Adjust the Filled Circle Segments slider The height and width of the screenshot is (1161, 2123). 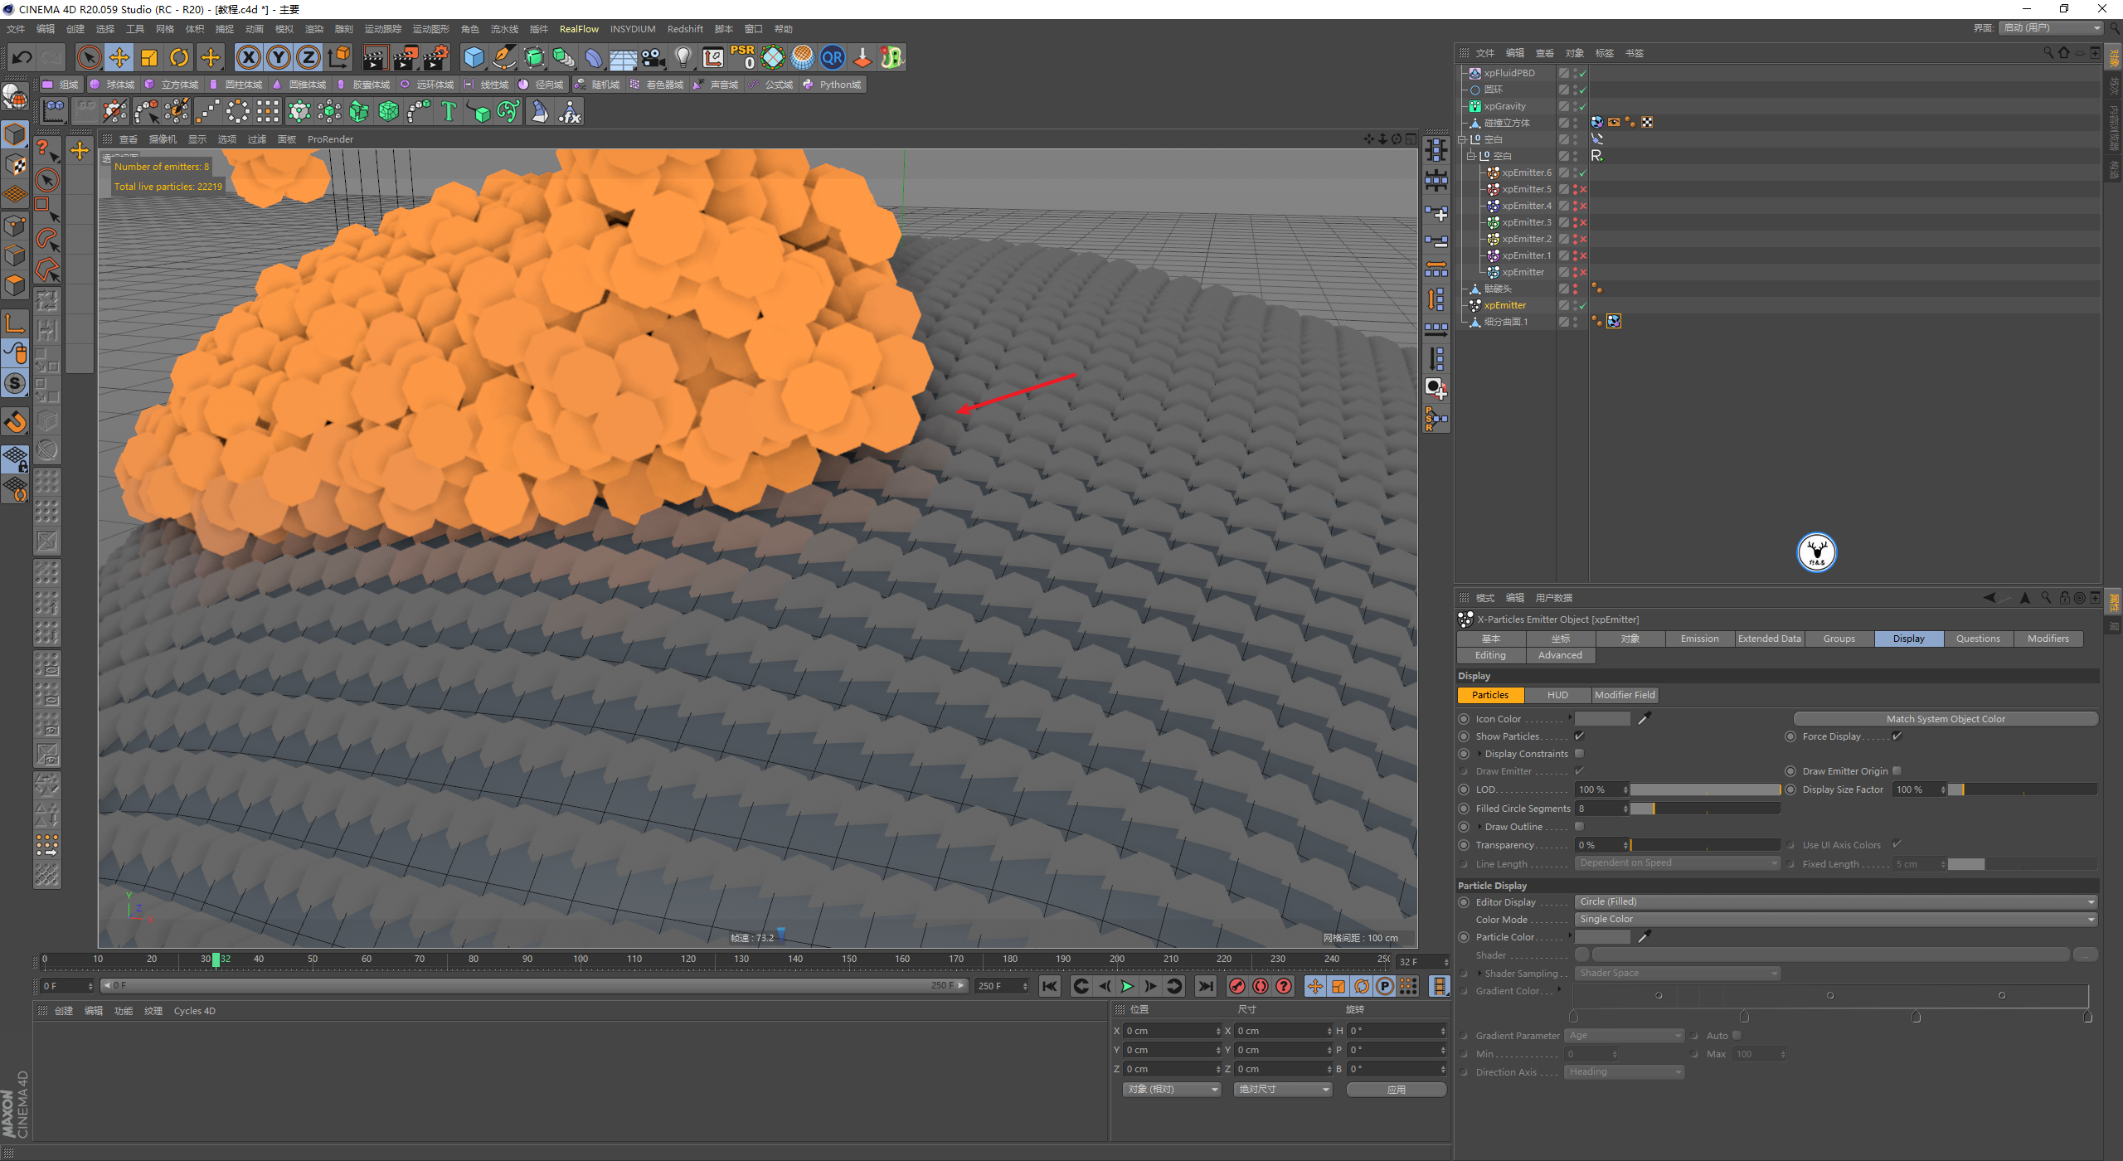click(x=1705, y=809)
